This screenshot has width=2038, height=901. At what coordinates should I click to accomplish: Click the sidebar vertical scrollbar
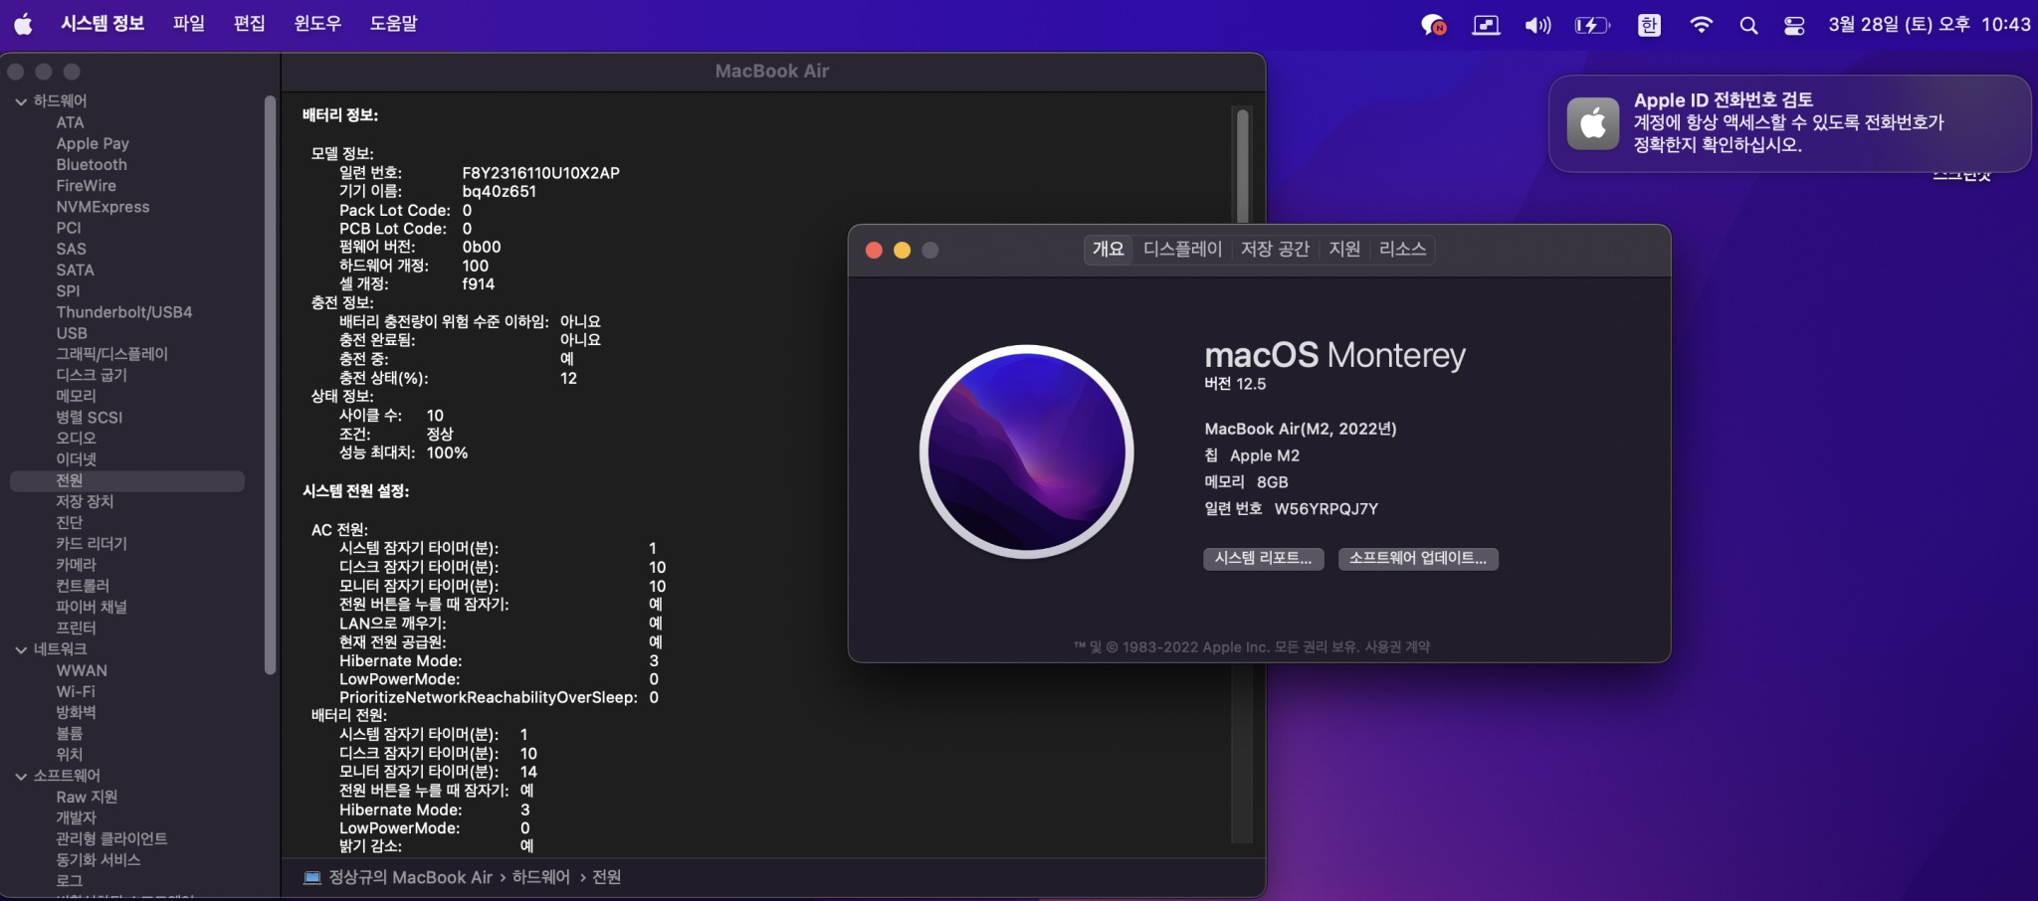pyautogui.click(x=270, y=386)
